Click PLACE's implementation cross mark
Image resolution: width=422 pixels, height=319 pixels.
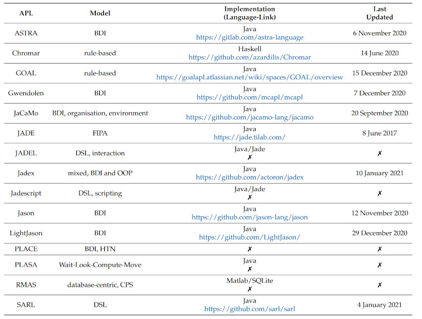[x=250, y=249]
